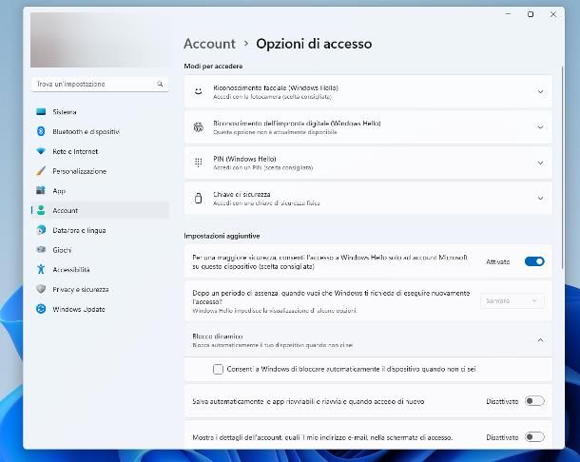This screenshot has height=462, width=580.
Task: Click the "Accedi con un PIN (scelta consigliata)" text
Action: click(x=263, y=167)
